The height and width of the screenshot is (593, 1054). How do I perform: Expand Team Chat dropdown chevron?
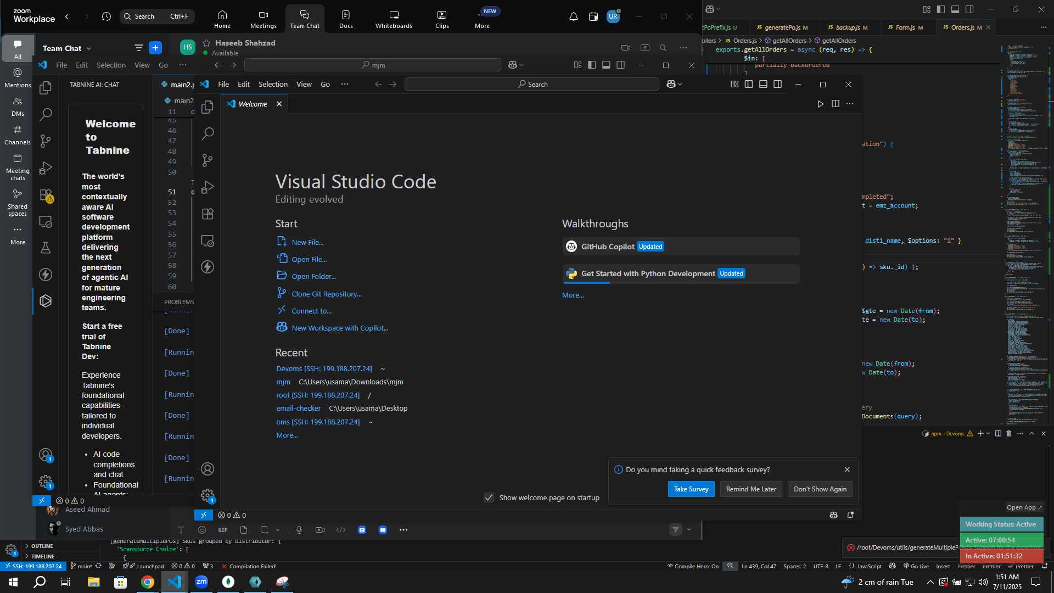coord(89,48)
